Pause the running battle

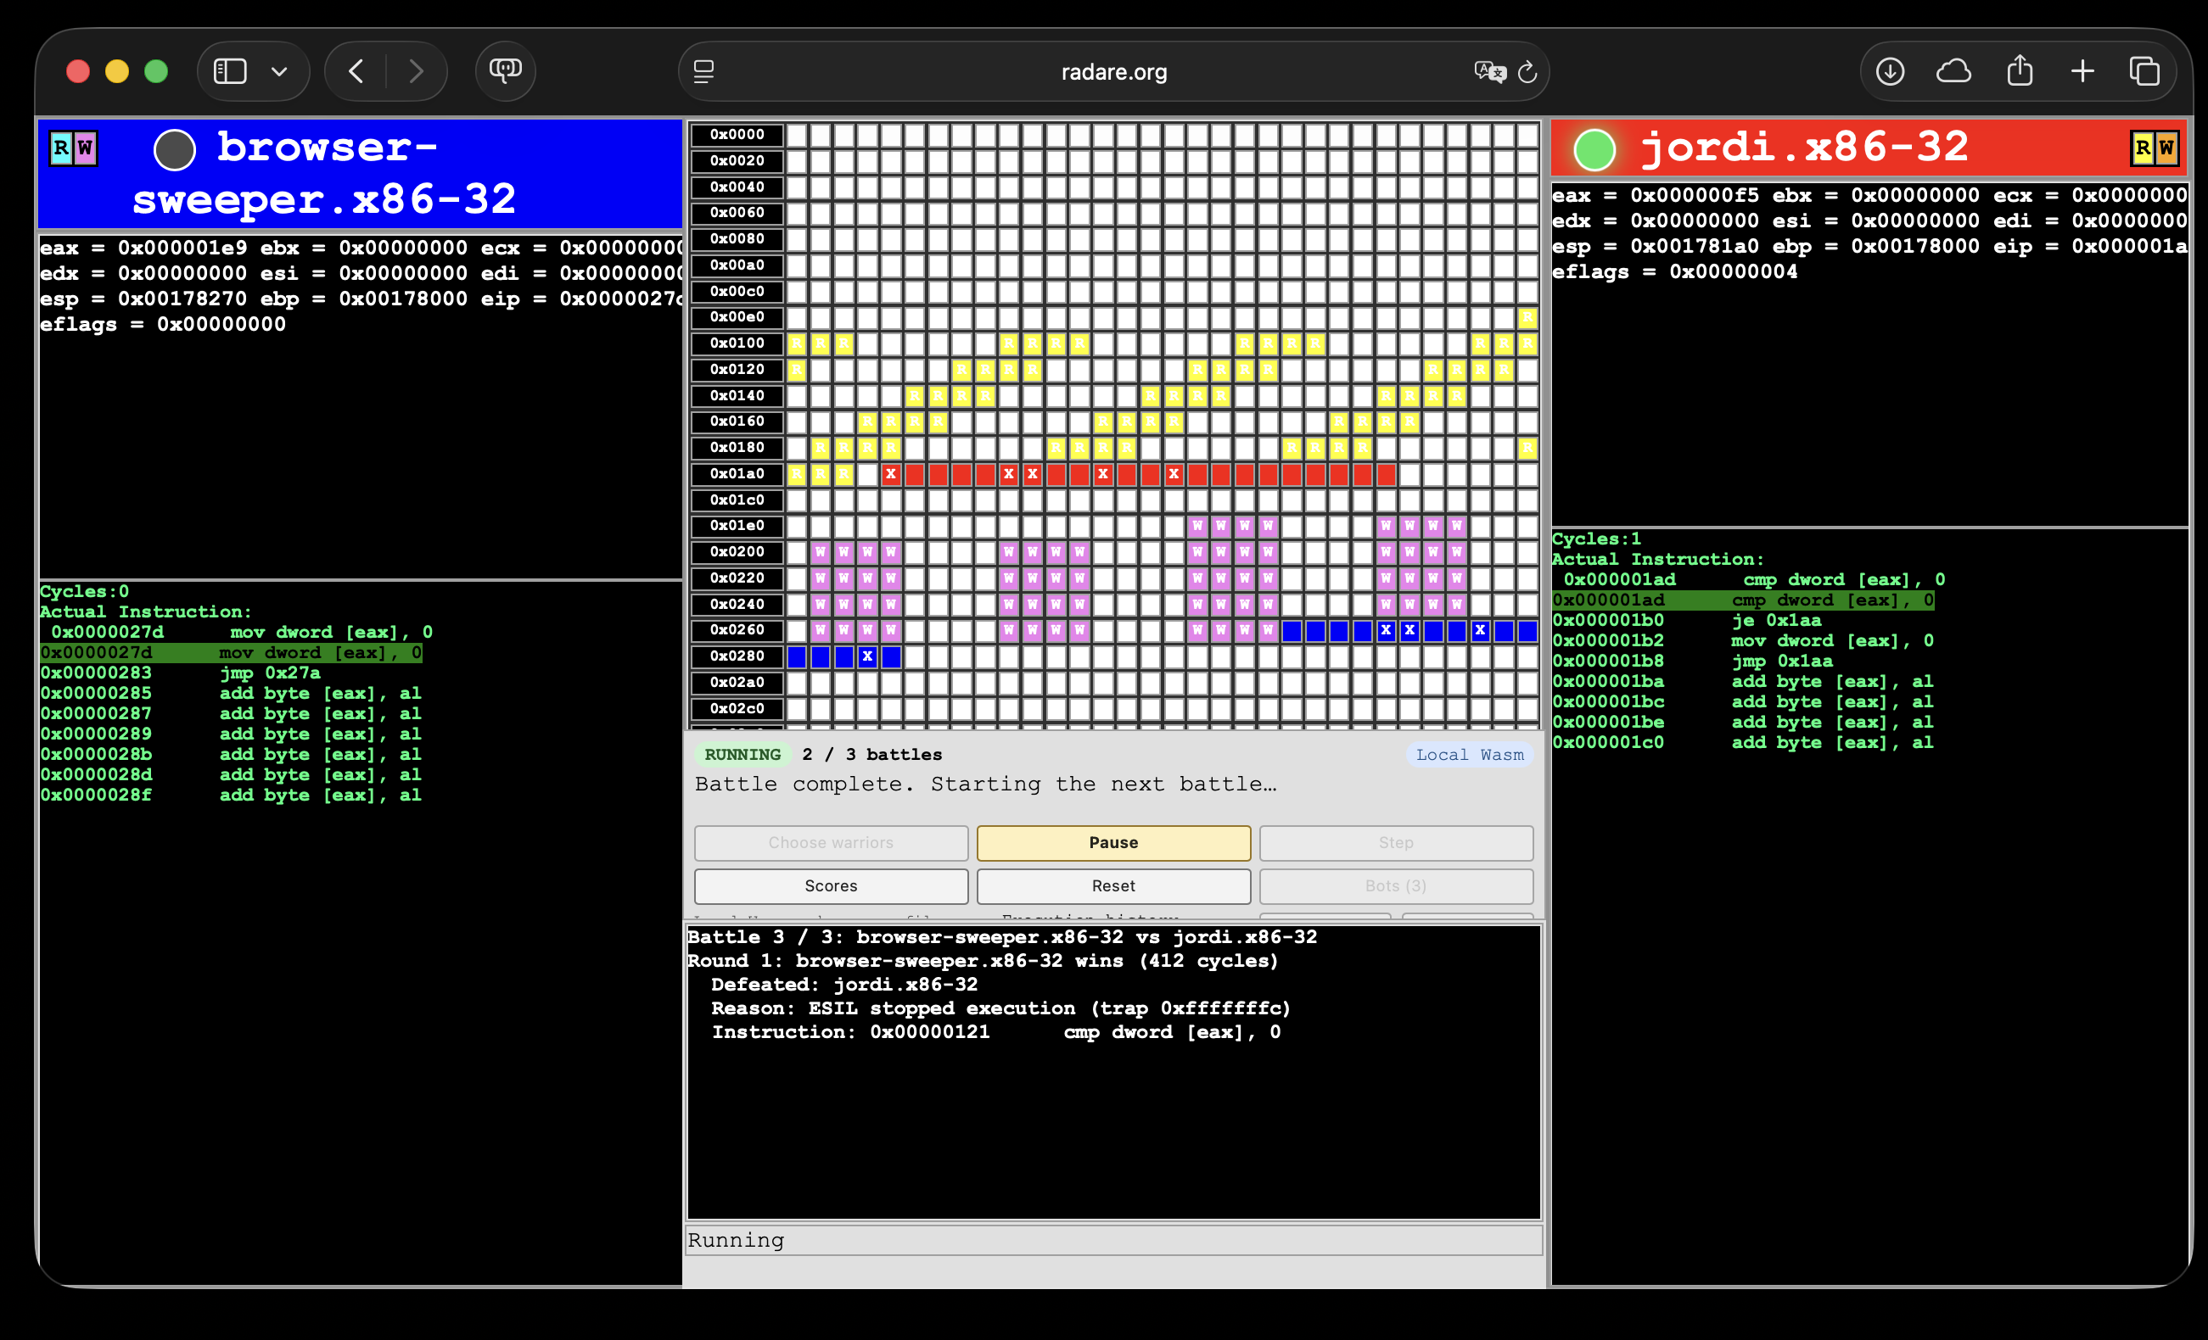pos(1113,843)
